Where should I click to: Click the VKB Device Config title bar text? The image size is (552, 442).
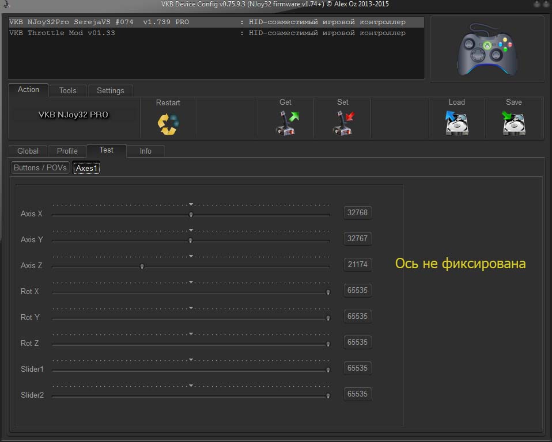click(275, 4)
